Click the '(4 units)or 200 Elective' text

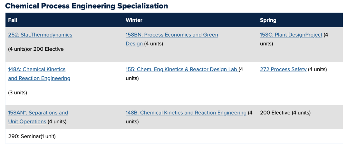(36, 49)
